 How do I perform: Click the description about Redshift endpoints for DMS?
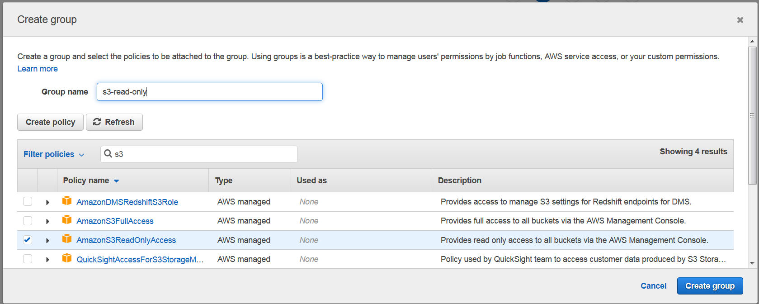566,202
